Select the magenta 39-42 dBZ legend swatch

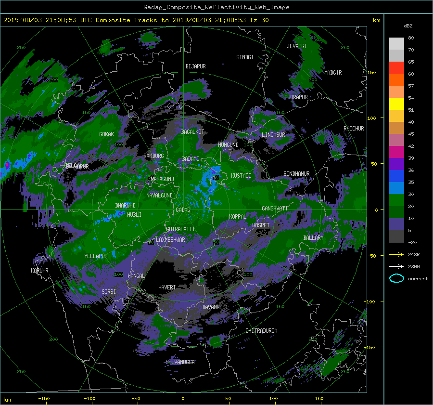tap(396, 152)
